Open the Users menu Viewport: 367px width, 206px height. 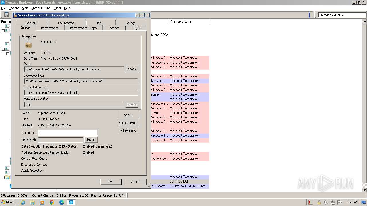[x=57, y=8]
